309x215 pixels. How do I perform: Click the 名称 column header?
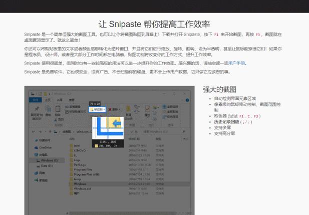click(72, 138)
